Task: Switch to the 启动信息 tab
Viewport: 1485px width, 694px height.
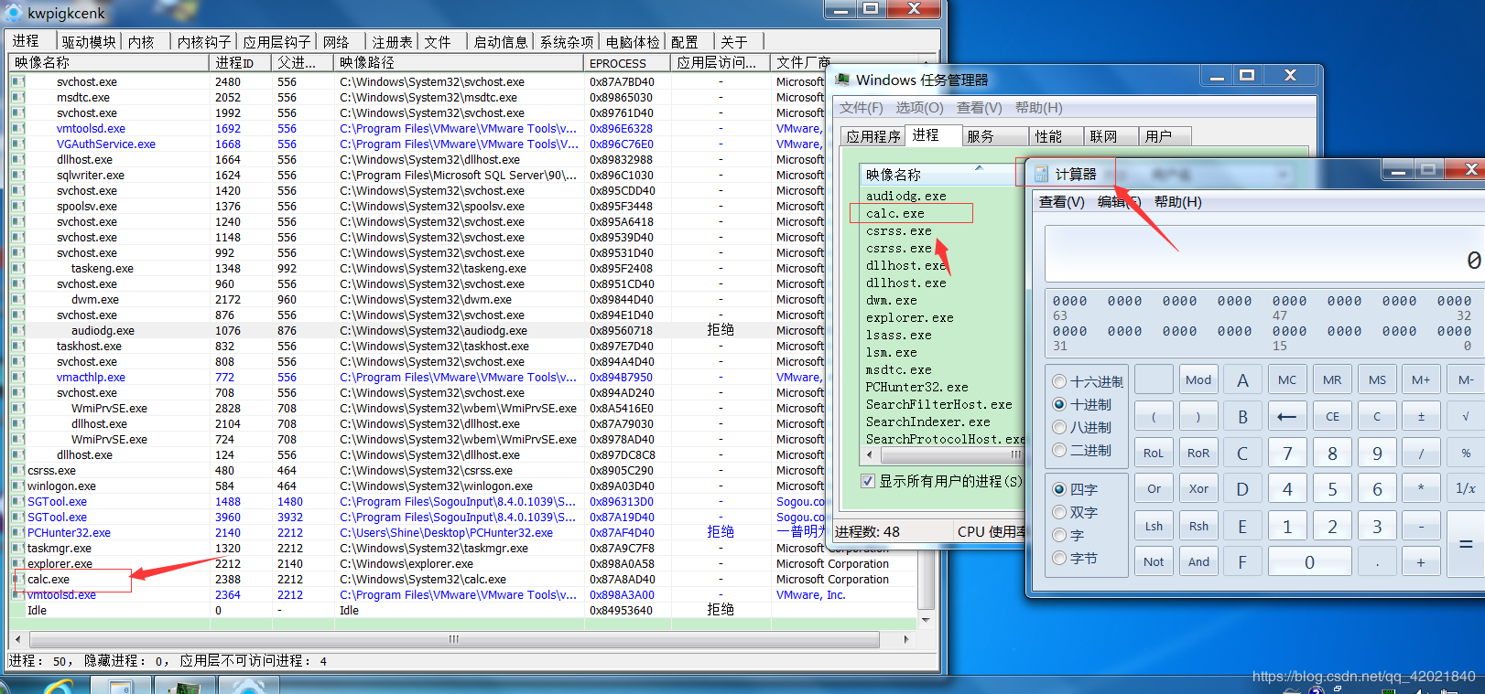Action: [x=501, y=42]
